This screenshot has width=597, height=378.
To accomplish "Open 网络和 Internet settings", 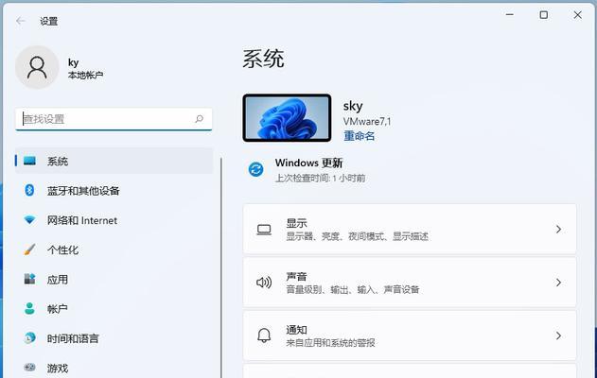I will coord(114,220).
